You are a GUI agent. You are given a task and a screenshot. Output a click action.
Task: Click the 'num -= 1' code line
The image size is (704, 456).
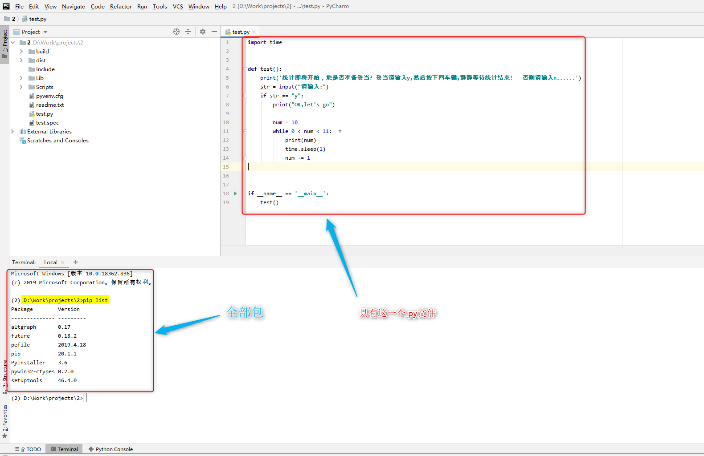click(298, 158)
